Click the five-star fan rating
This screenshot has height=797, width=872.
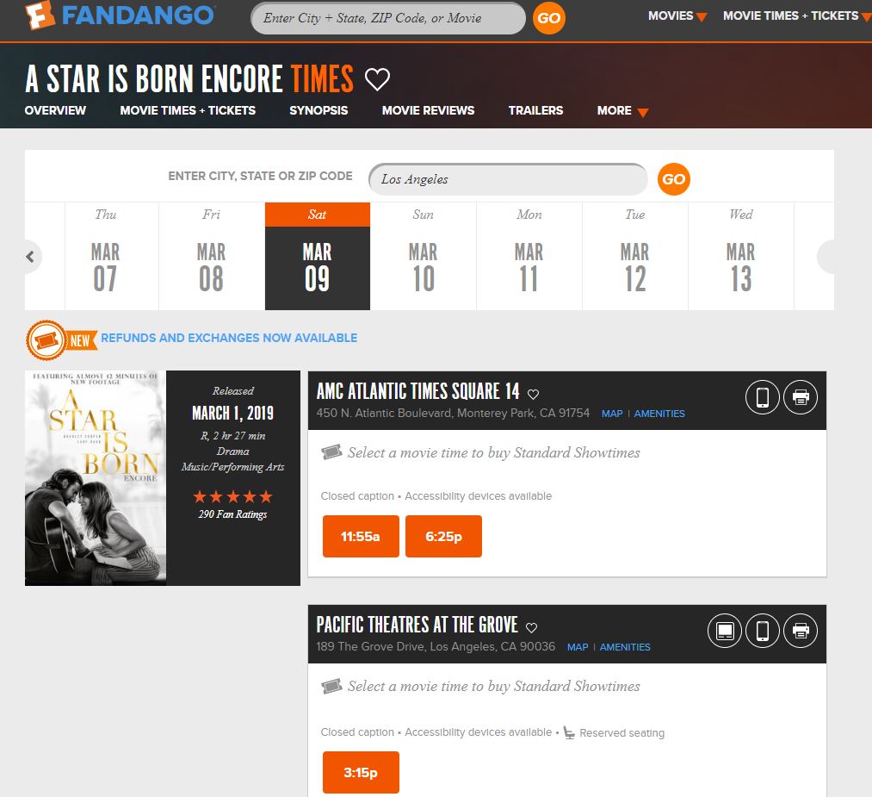click(233, 496)
